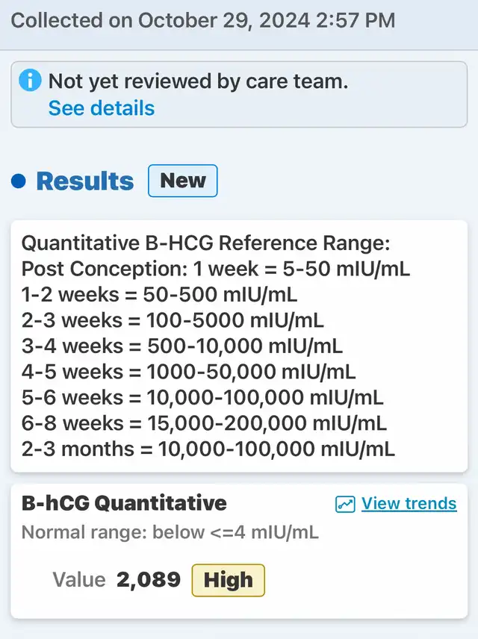Open the View trends link
Image resolution: width=478 pixels, height=639 pixels.
coord(409,504)
